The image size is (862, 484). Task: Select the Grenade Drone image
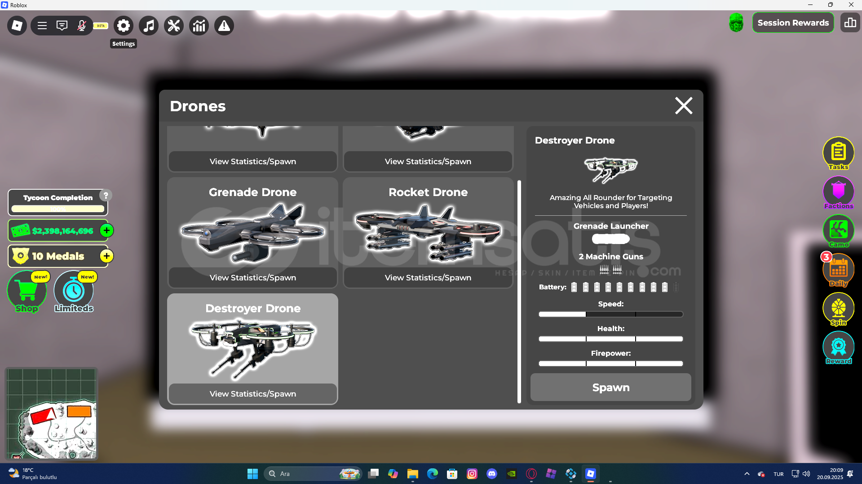pyautogui.click(x=252, y=233)
